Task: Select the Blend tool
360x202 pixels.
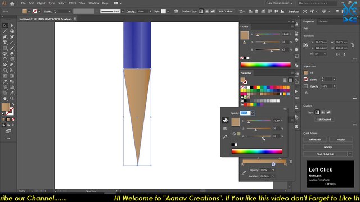Action: tap(12, 81)
